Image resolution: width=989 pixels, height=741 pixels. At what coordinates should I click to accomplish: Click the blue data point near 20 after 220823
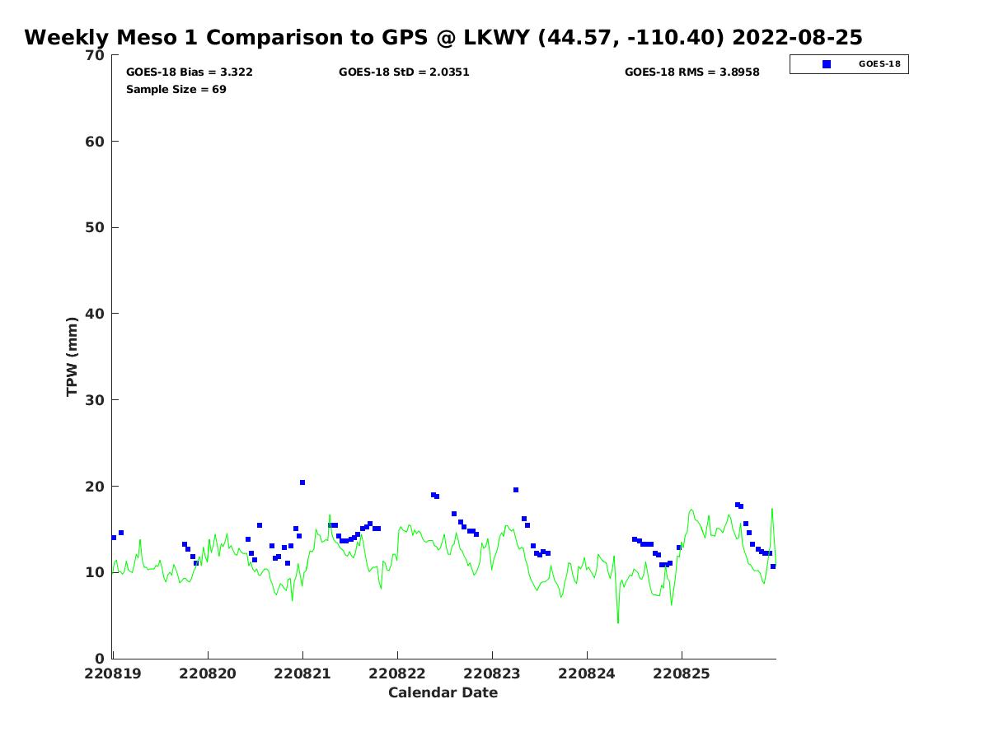tap(516, 490)
